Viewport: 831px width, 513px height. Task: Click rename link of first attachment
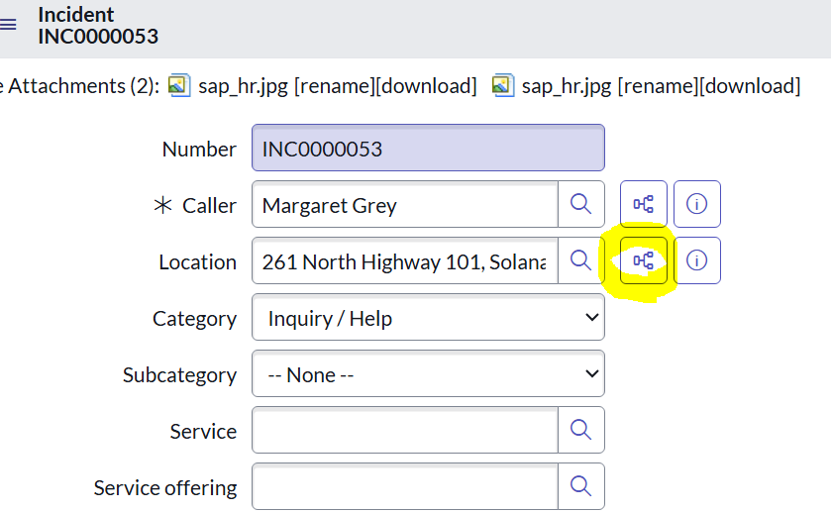point(335,86)
